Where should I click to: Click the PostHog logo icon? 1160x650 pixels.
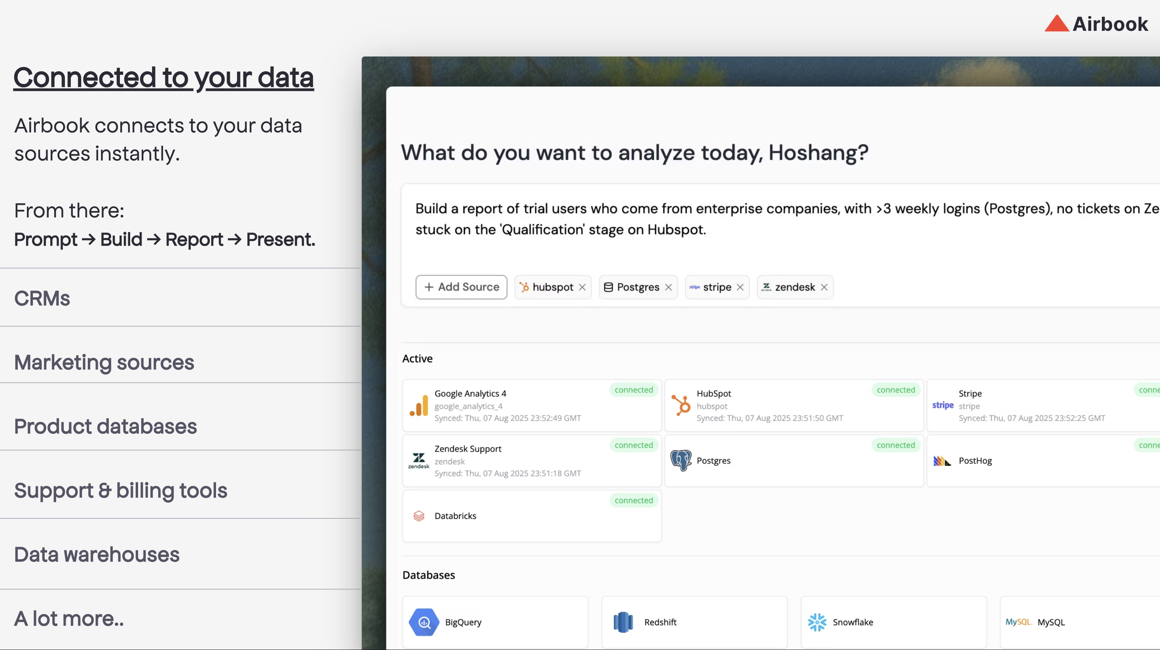click(x=942, y=461)
